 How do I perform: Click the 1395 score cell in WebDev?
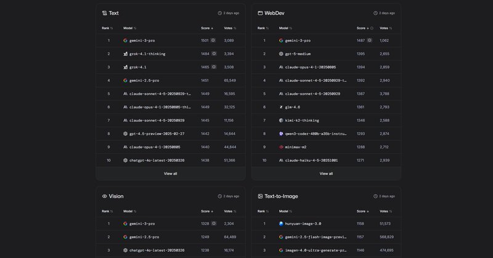coord(361,54)
